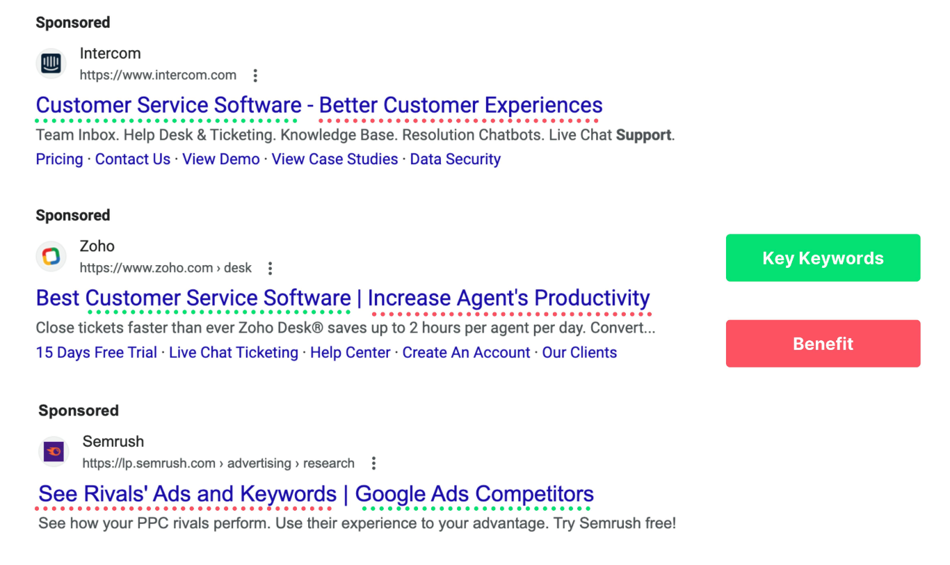Click the red Benefit button

pos(823,344)
